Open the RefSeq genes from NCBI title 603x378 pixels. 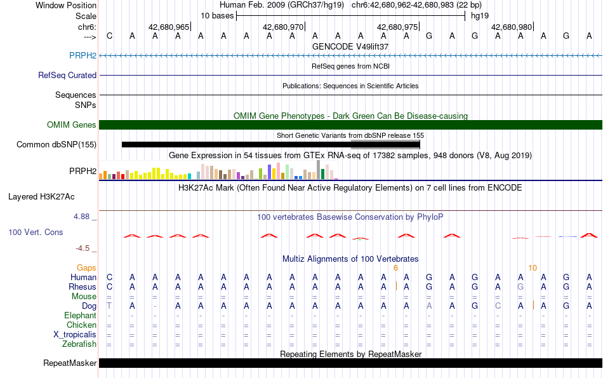[350, 66]
